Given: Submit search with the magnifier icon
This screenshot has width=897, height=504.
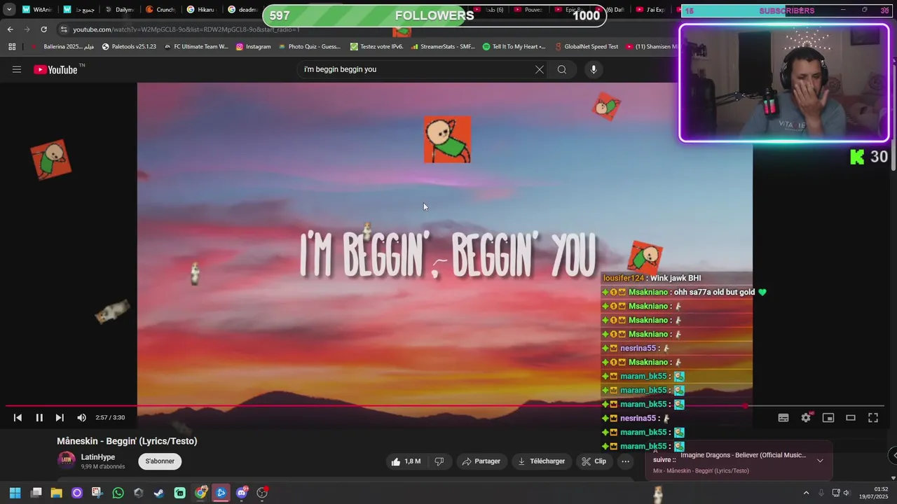Looking at the screenshot, I should click(562, 69).
